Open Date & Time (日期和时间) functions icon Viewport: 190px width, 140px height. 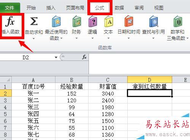[129, 21]
